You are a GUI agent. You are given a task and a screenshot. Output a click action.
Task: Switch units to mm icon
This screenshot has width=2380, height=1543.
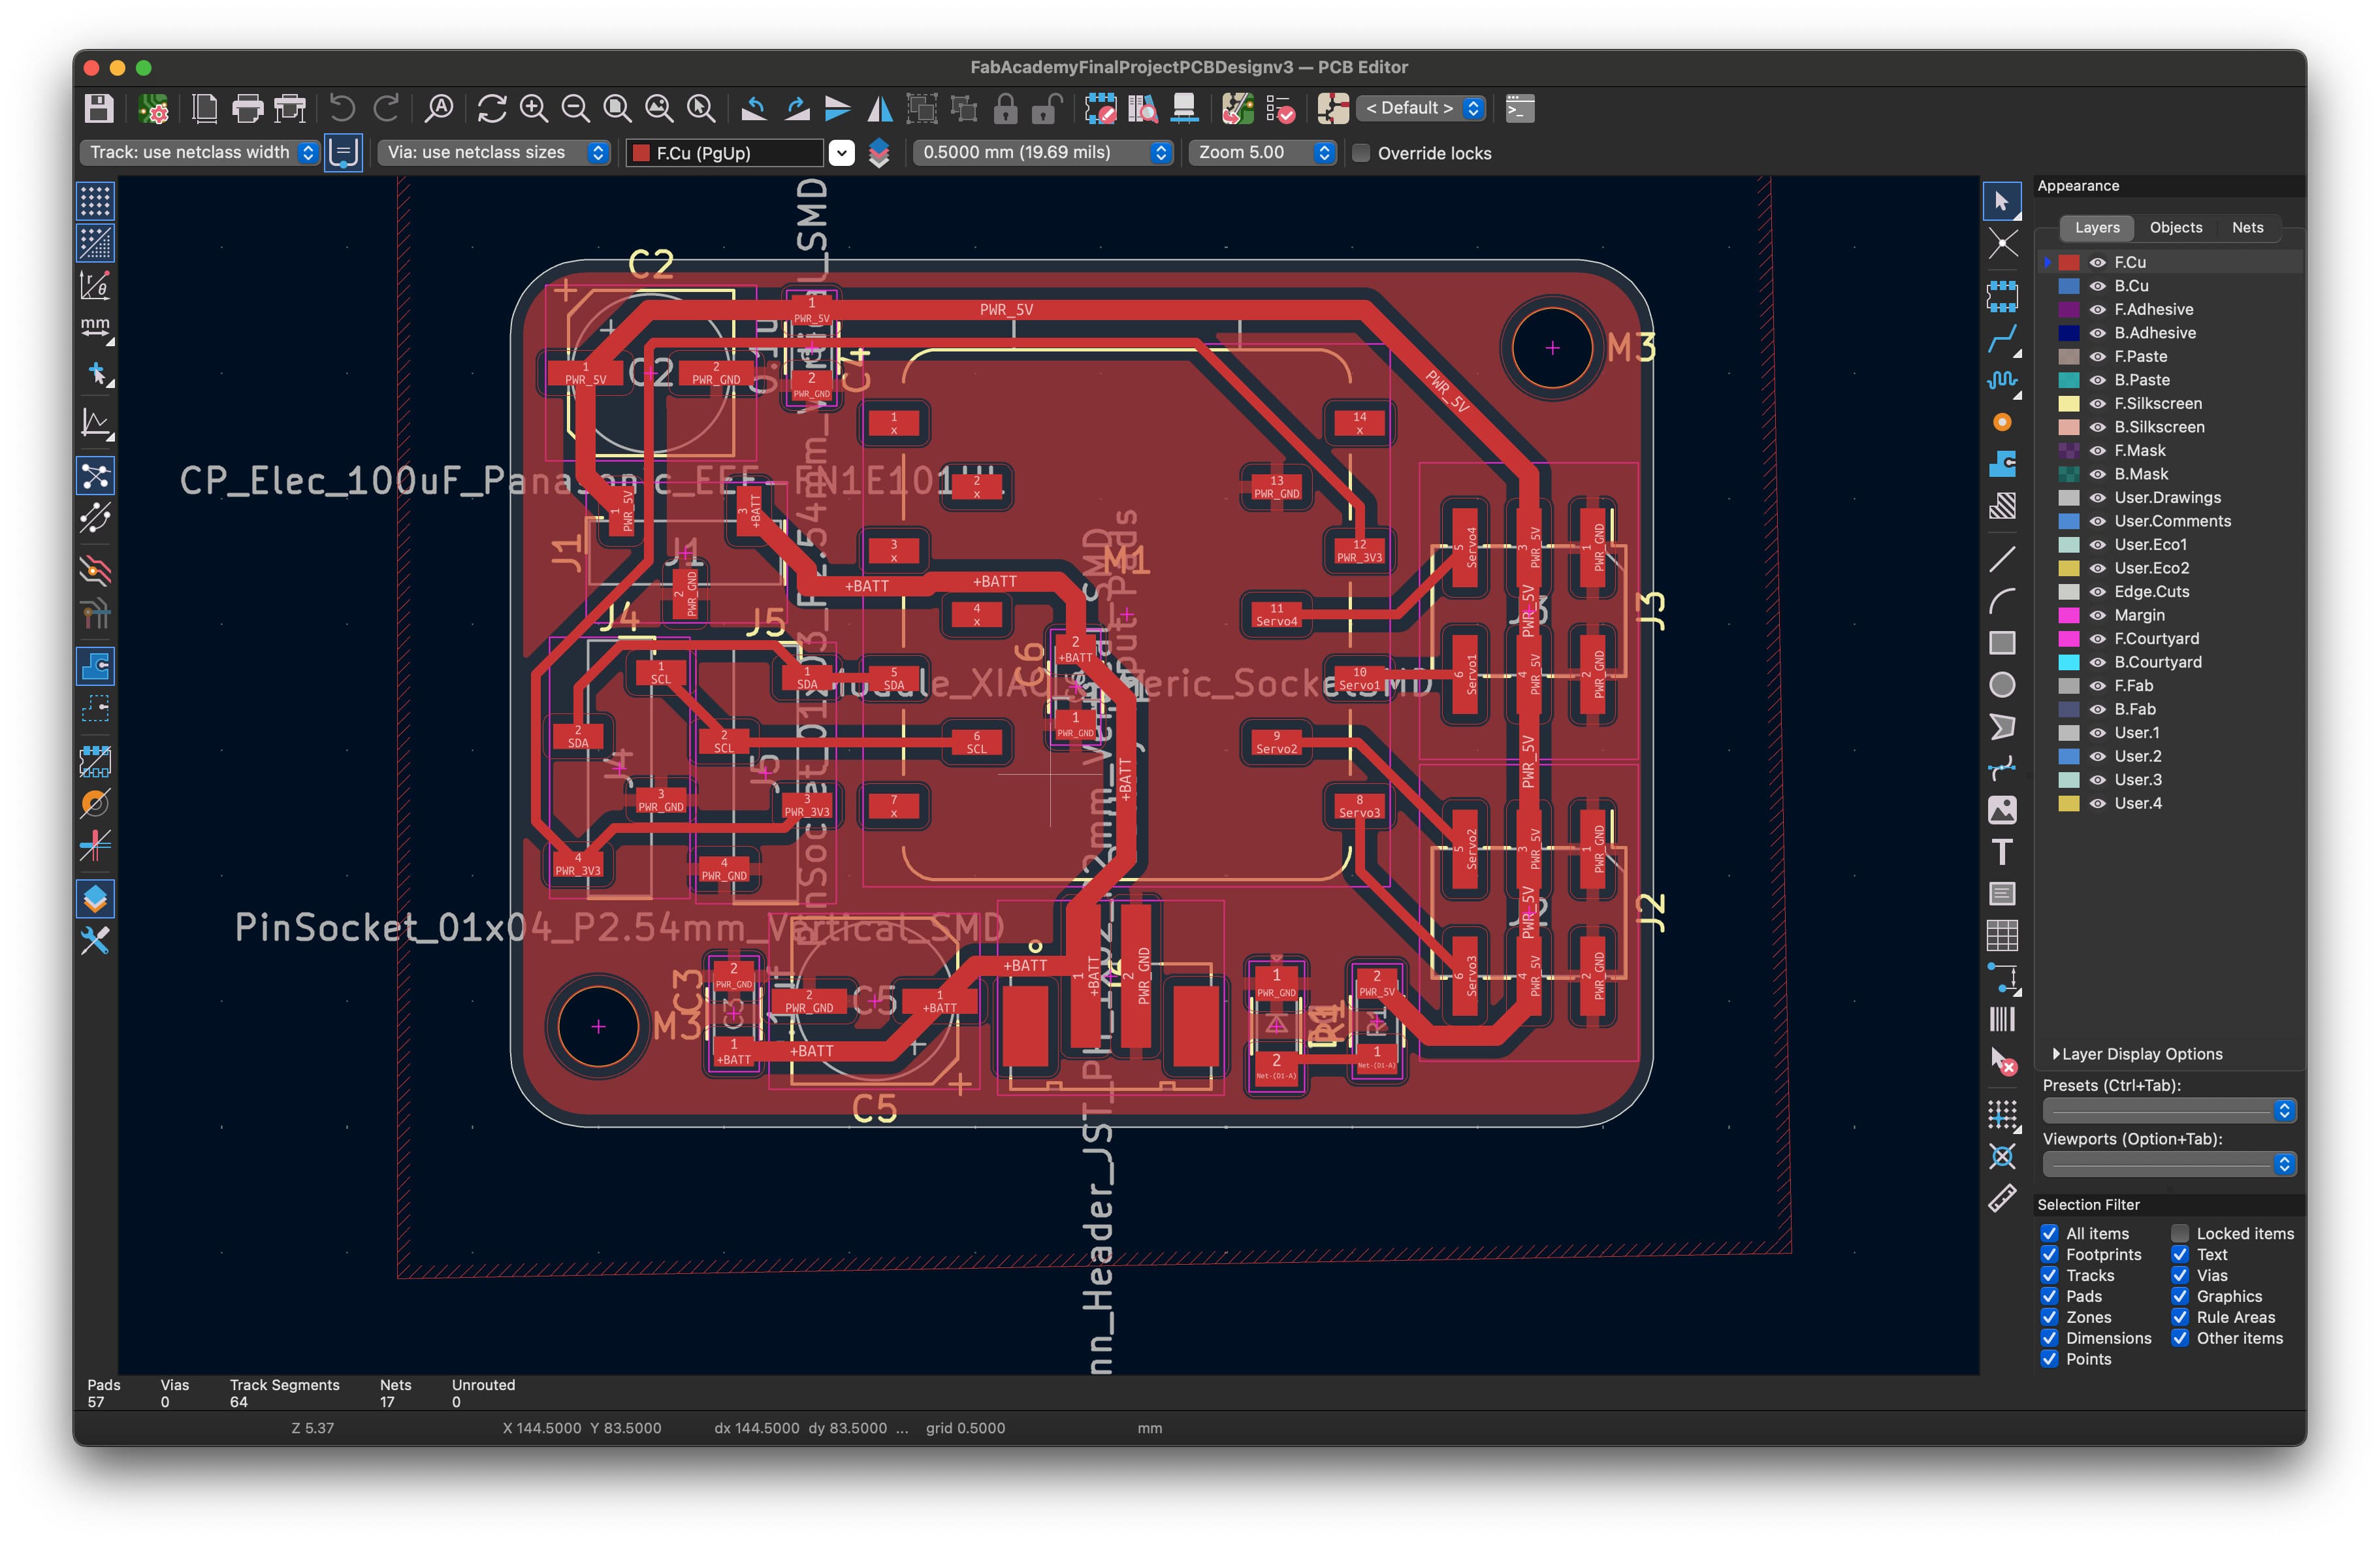(95, 327)
